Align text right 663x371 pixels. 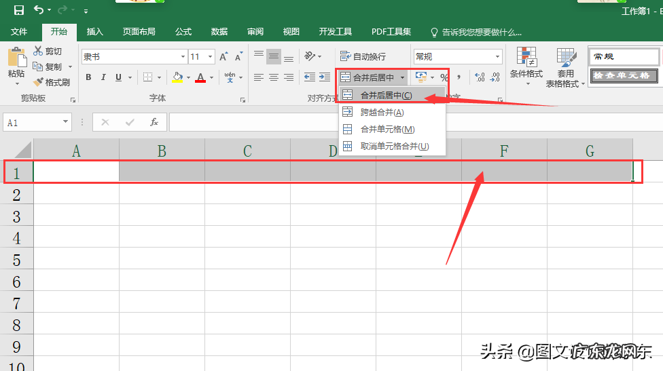tap(289, 77)
